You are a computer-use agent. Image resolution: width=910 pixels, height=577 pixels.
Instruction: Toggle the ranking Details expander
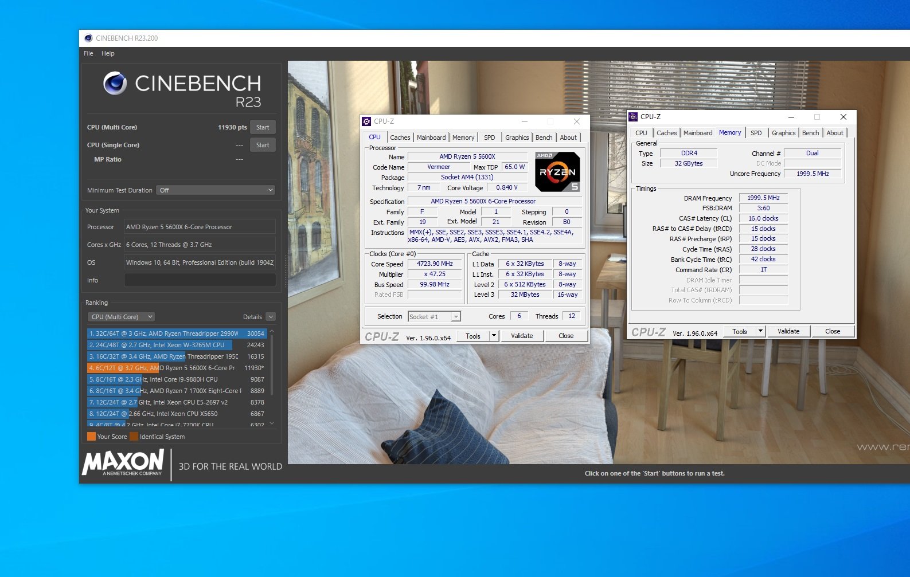[271, 317]
